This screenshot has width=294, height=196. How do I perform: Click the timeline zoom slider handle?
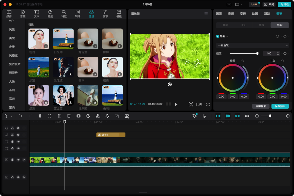click(270, 116)
